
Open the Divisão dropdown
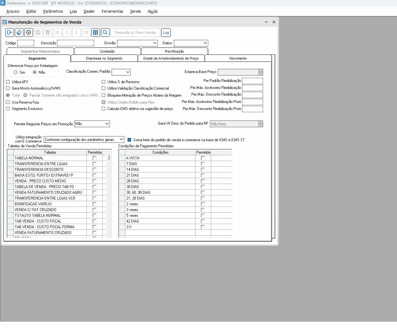click(137, 43)
